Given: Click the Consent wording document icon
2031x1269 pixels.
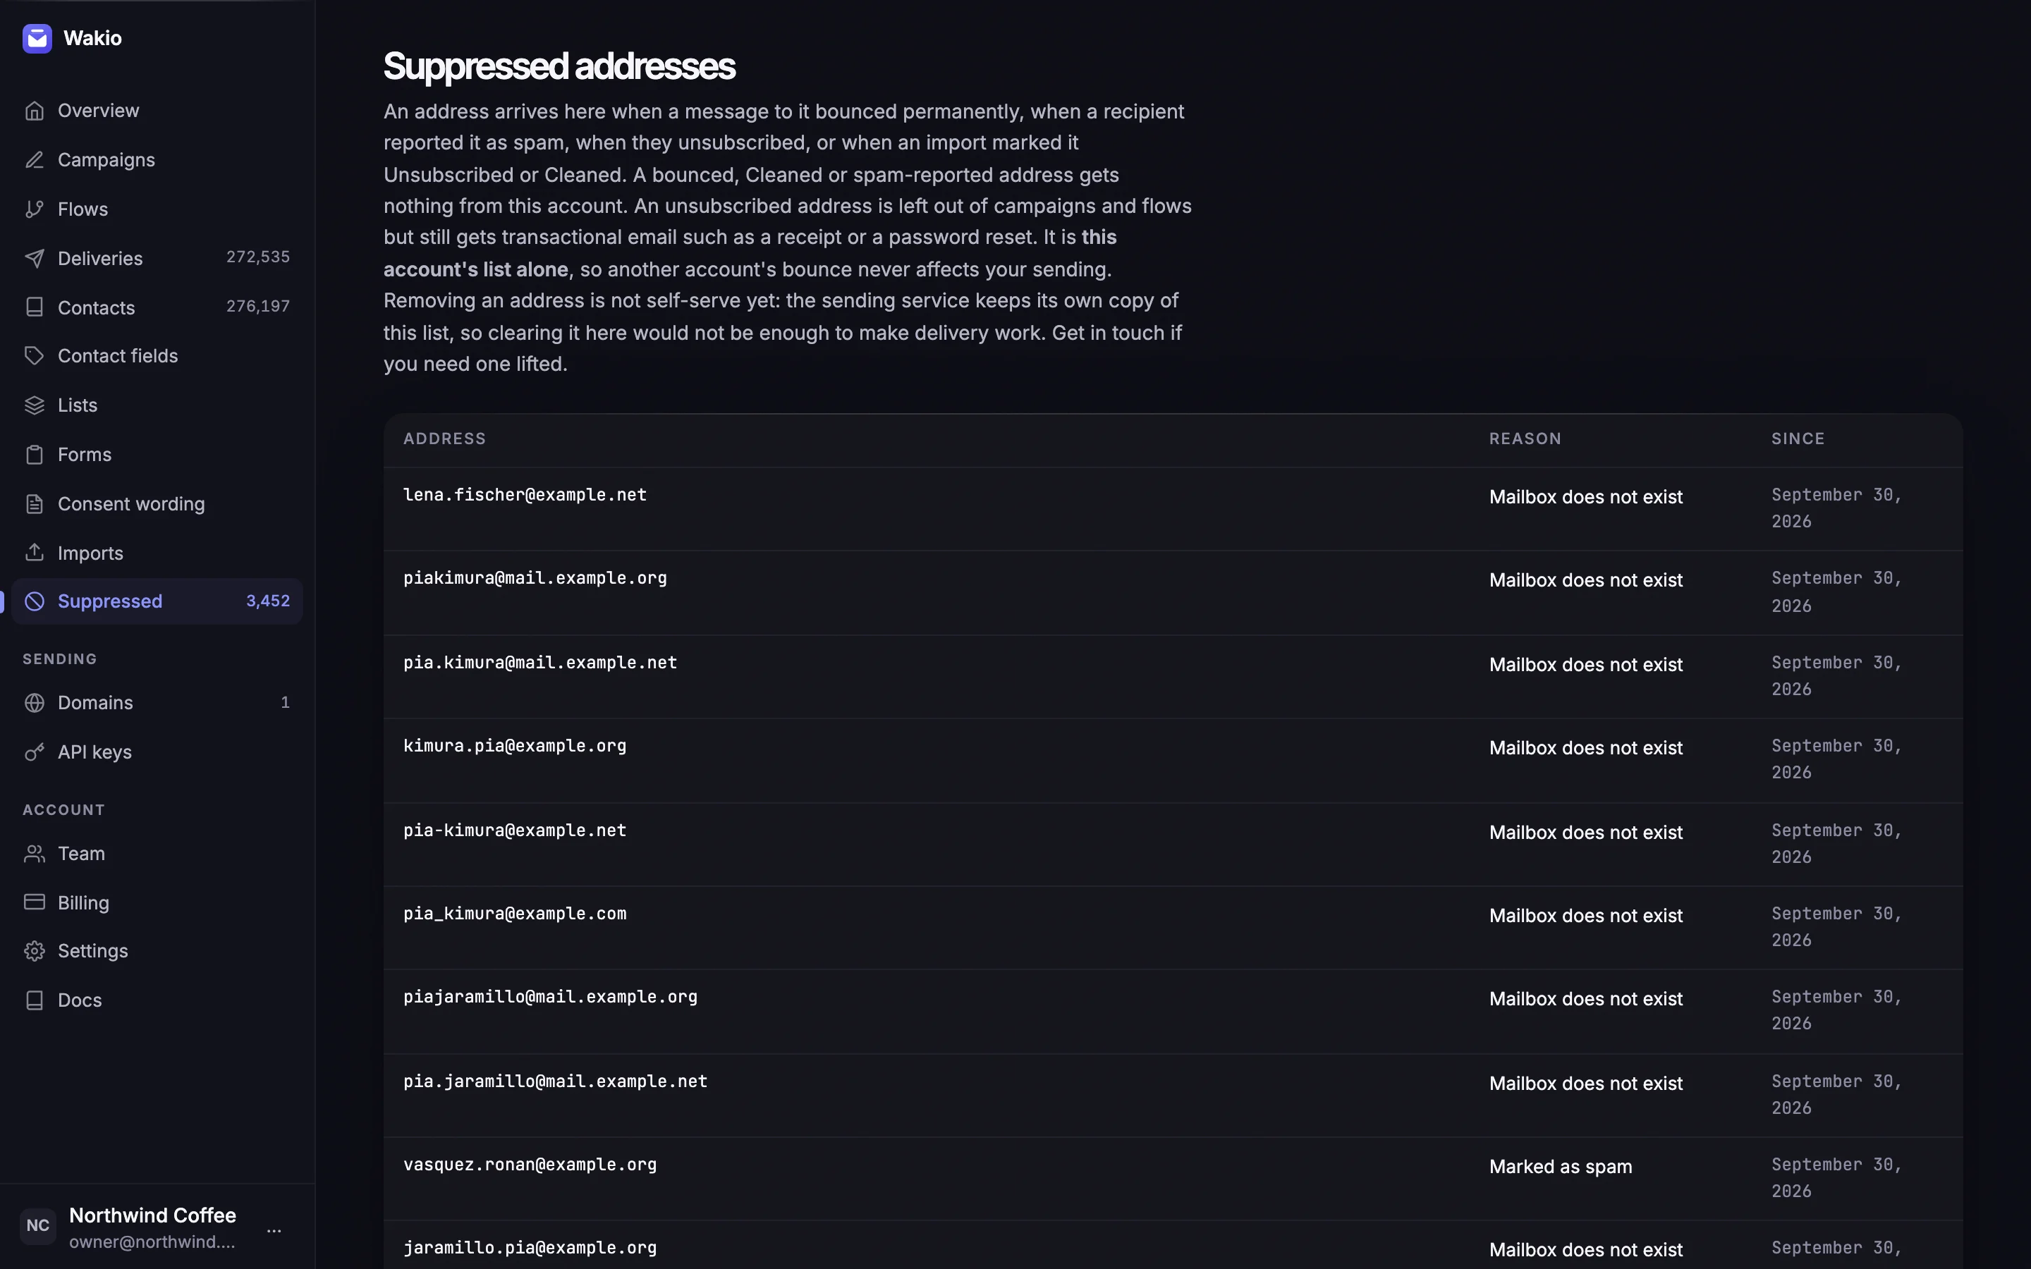Looking at the screenshot, I should [35, 503].
